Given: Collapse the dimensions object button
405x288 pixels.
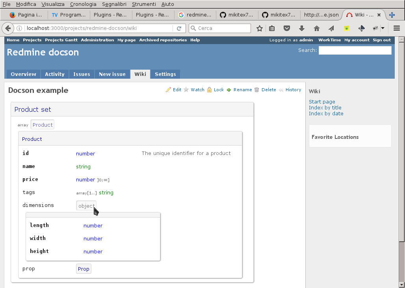Looking at the screenshot, I should pos(87,206).
